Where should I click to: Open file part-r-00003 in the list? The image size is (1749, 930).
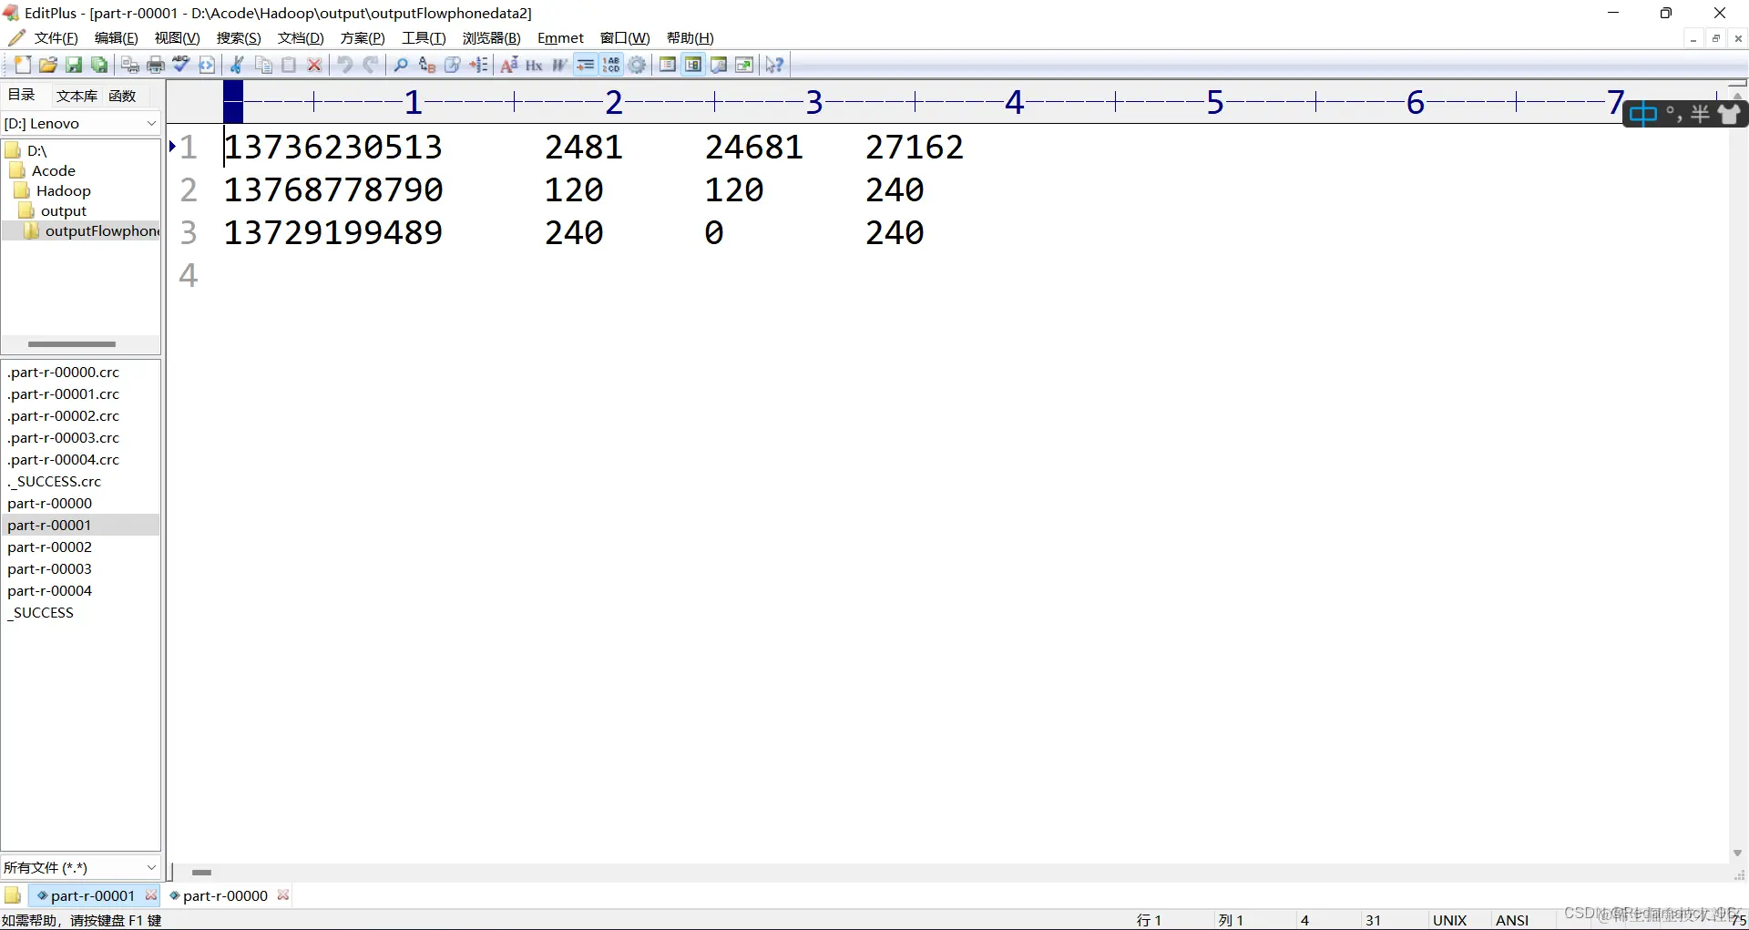pyautogui.click(x=49, y=568)
